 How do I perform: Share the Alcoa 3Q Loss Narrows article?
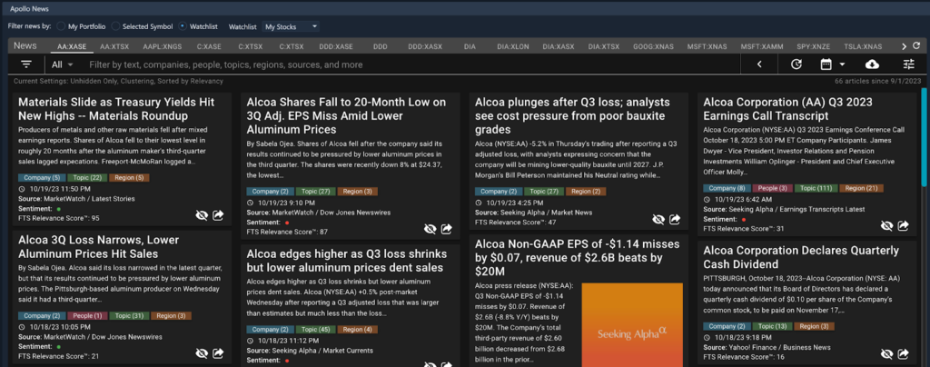point(218,353)
